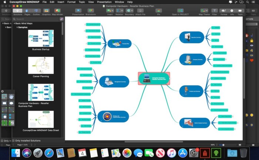Screen dimensions: 259x160
Task: Click the Pin toolbar icon
Action: pyautogui.click(x=158, y=11)
